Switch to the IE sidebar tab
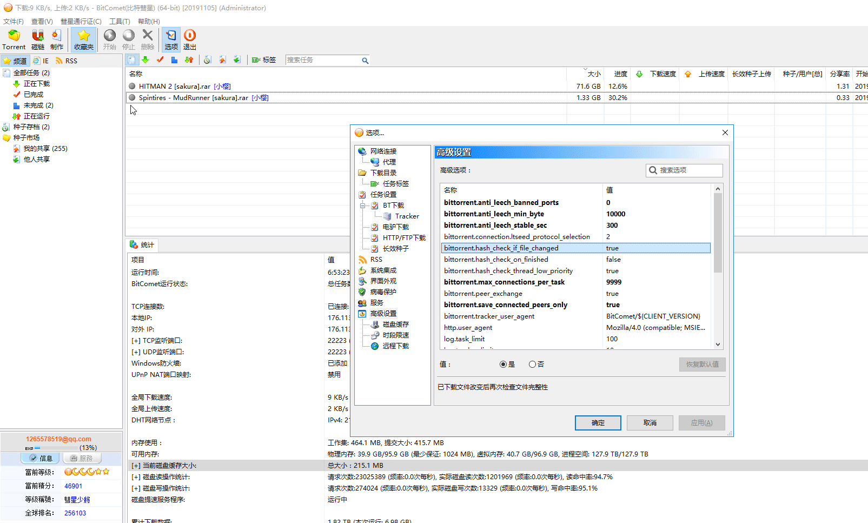 point(41,61)
